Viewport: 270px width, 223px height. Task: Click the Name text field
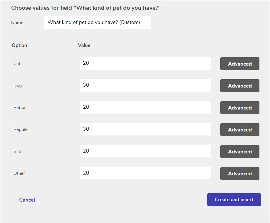pyautogui.click(x=97, y=23)
